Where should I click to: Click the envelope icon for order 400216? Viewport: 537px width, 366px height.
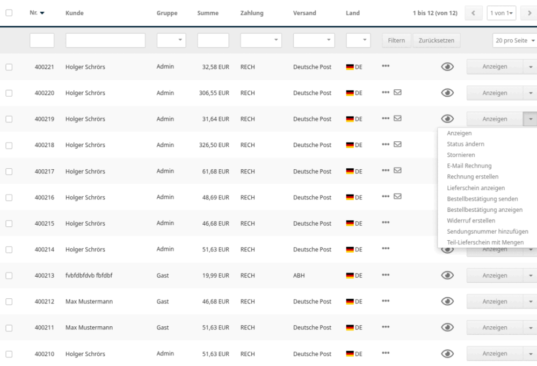coord(397,196)
